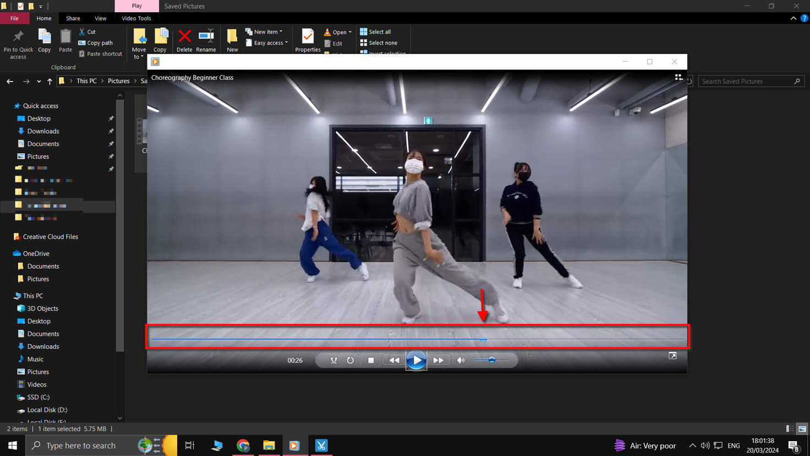Click the Copy to folder button
The height and width of the screenshot is (456, 810).
click(x=160, y=41)
